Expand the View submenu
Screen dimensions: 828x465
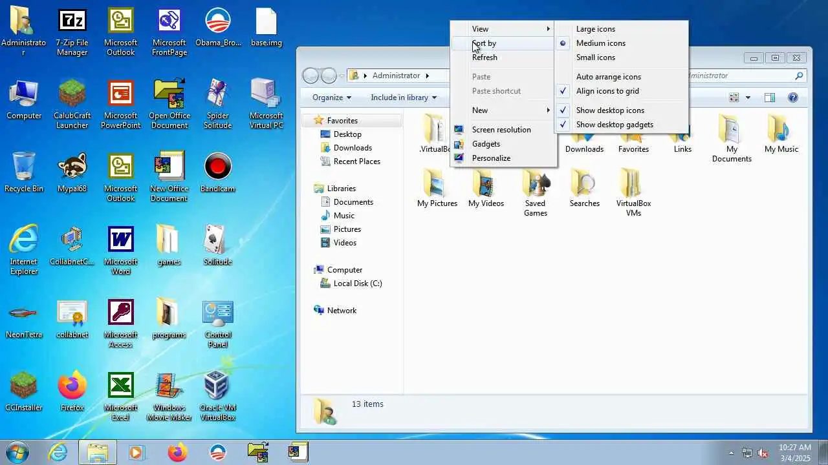(x=503, y=29)
